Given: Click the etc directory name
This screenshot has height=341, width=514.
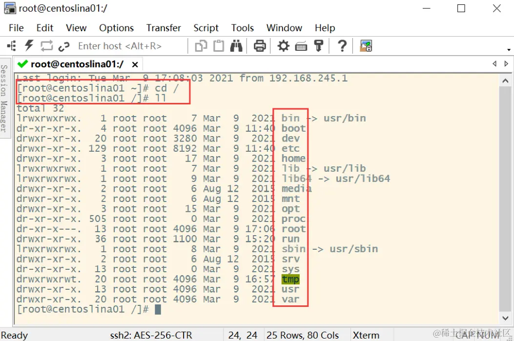Looking at the screenshot, I should (x=290, y=148).
